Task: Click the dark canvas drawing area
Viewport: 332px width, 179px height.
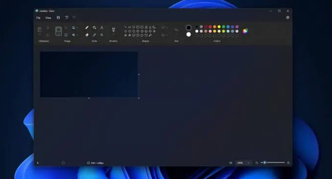Action: click(x=89, y=74)
